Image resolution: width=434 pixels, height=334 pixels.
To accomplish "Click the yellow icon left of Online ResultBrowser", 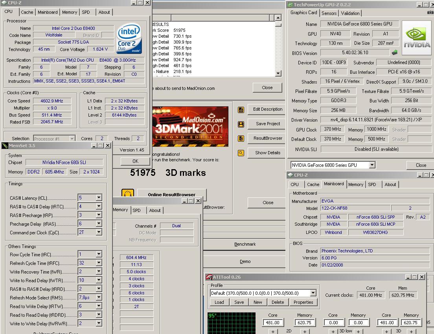I will [x=128, y=193].
